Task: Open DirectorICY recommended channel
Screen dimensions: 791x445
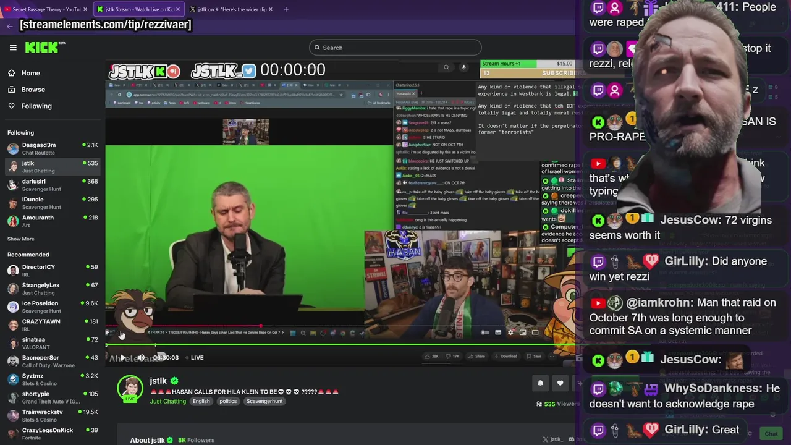Action: (53, 270)
